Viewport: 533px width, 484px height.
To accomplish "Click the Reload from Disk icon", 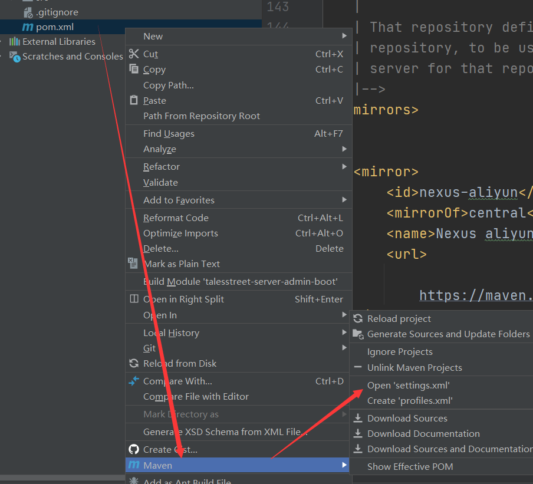I will (134, 363).
